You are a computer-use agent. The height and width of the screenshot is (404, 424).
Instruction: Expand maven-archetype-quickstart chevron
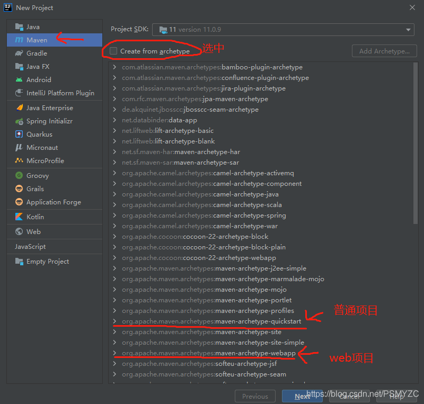(114, 321)
